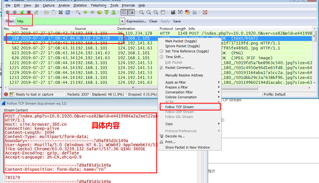
Task: Go back in packet history arrow
Action: click(85, 12)
